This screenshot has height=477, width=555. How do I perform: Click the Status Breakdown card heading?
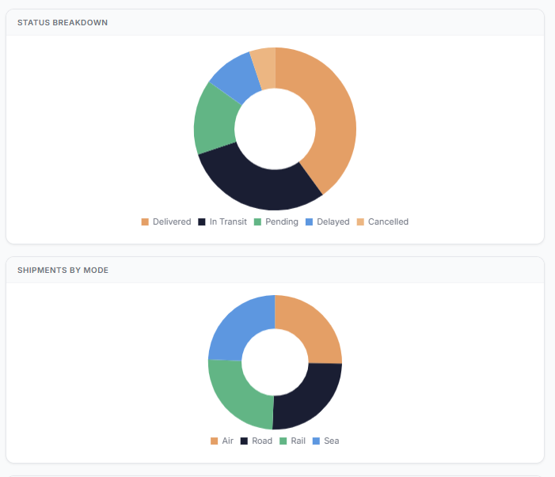coord(63,23)
